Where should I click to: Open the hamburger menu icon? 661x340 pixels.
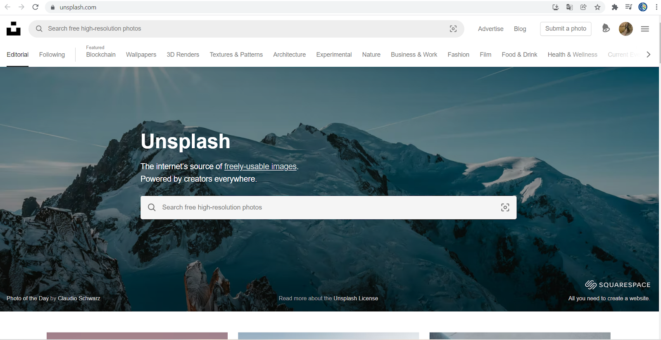click(645, 29)
